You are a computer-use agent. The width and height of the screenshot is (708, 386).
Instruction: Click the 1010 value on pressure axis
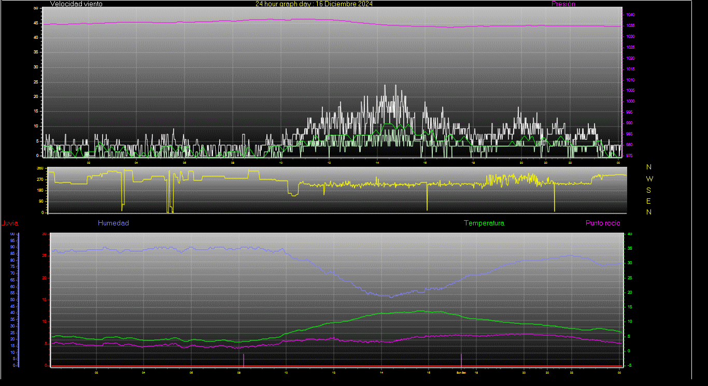(629, 80)
